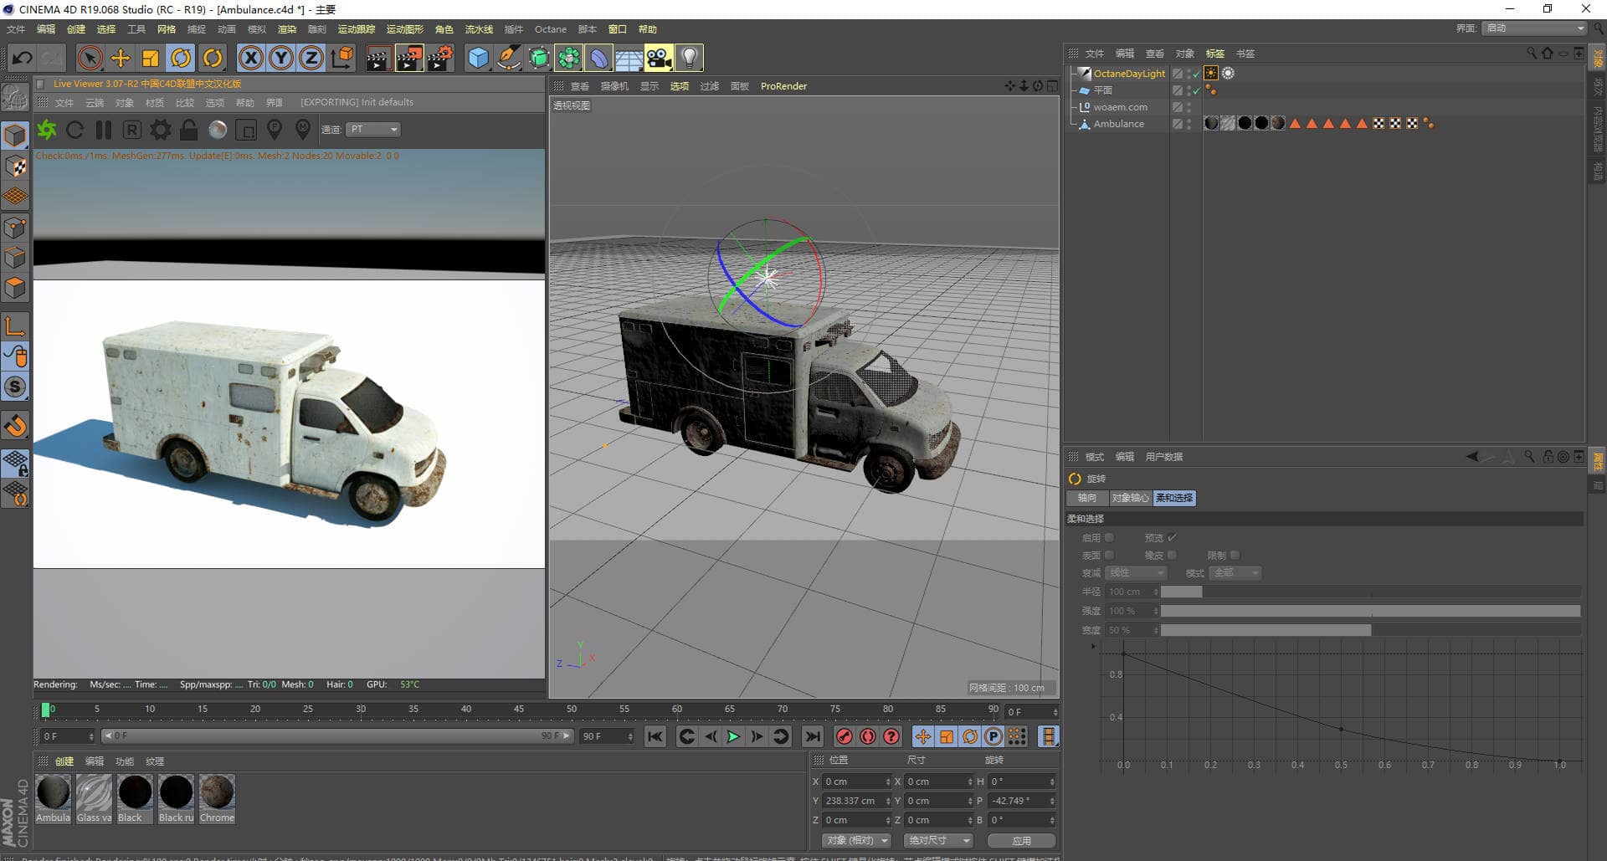Click the Camera object icon

point(659,58)
